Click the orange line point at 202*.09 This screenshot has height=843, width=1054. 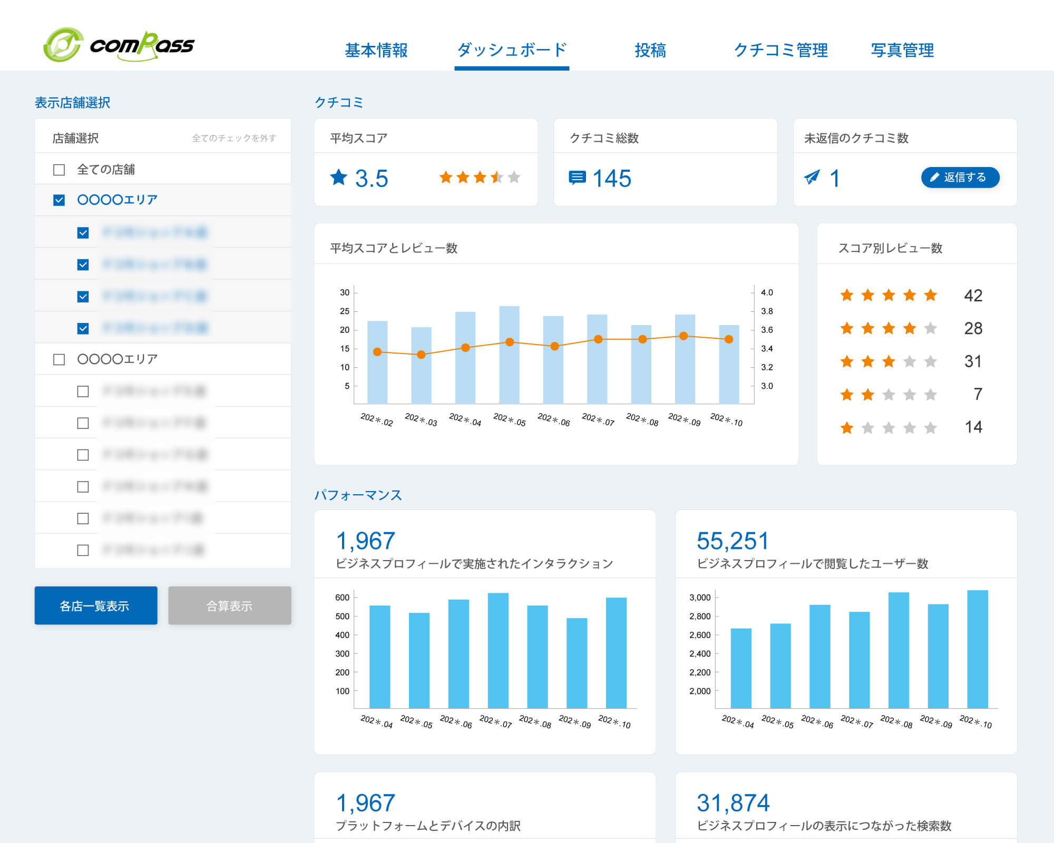point(684,336)
